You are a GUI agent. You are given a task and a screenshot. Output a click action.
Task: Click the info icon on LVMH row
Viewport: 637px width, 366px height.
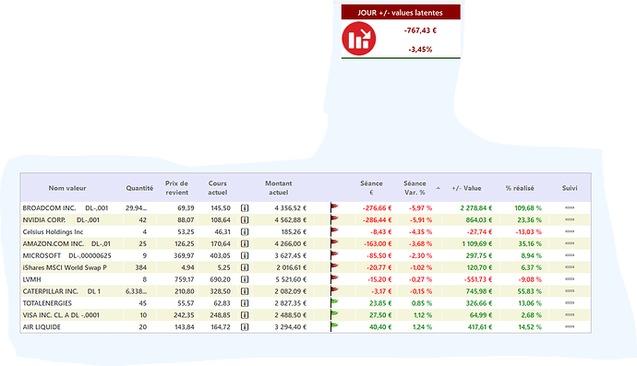point(245,279)
